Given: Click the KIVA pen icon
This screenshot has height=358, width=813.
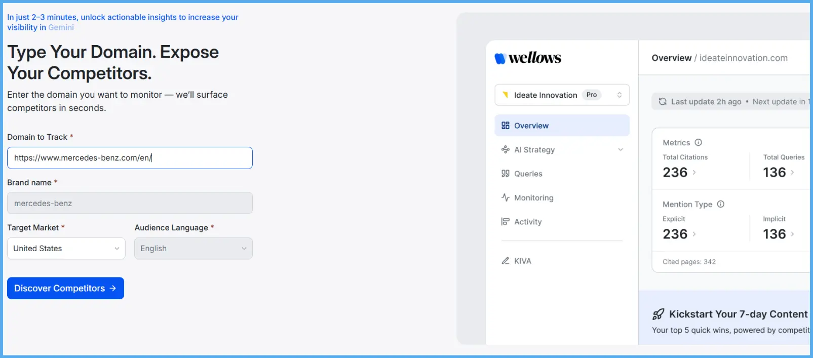Looking at the screenshot, I should [x=506, y=261].
